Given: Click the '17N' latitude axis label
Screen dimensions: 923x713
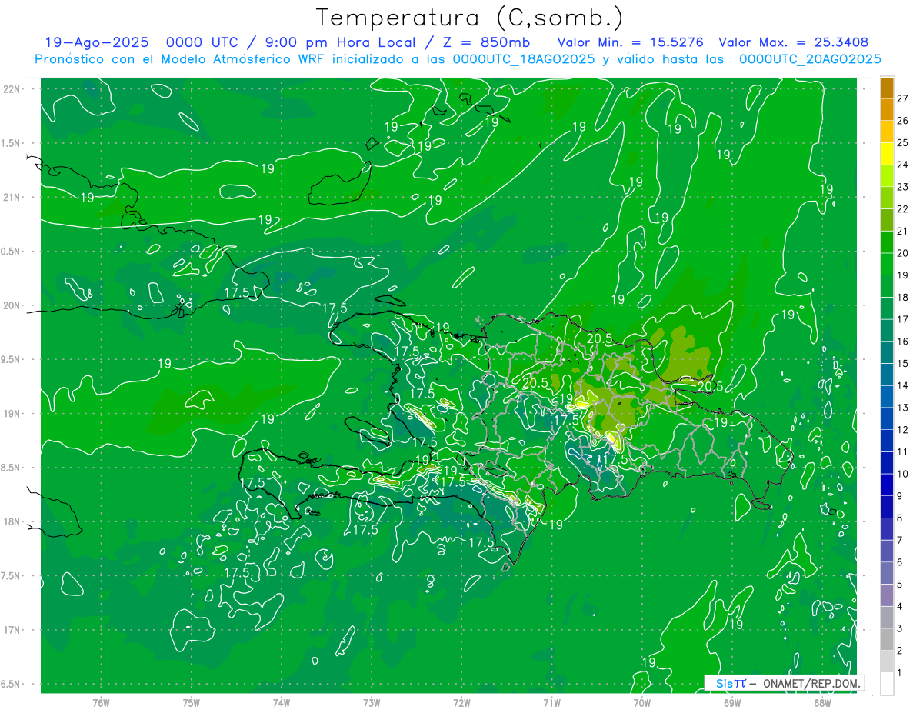Looking at the screenshot, I should [11, 630].
